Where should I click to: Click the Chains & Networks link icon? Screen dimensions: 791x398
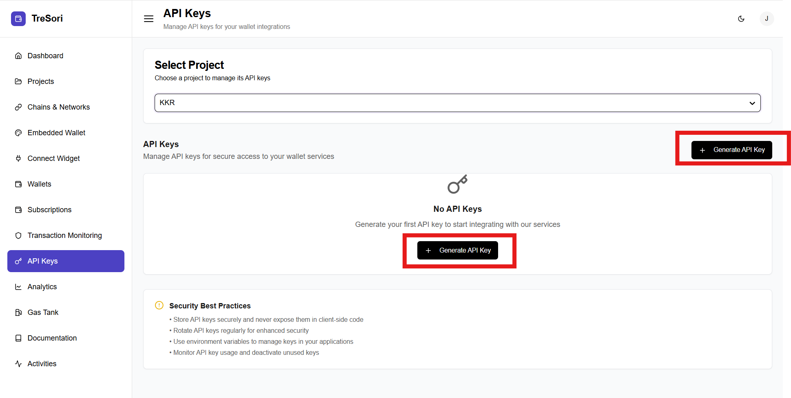(18, 107)
